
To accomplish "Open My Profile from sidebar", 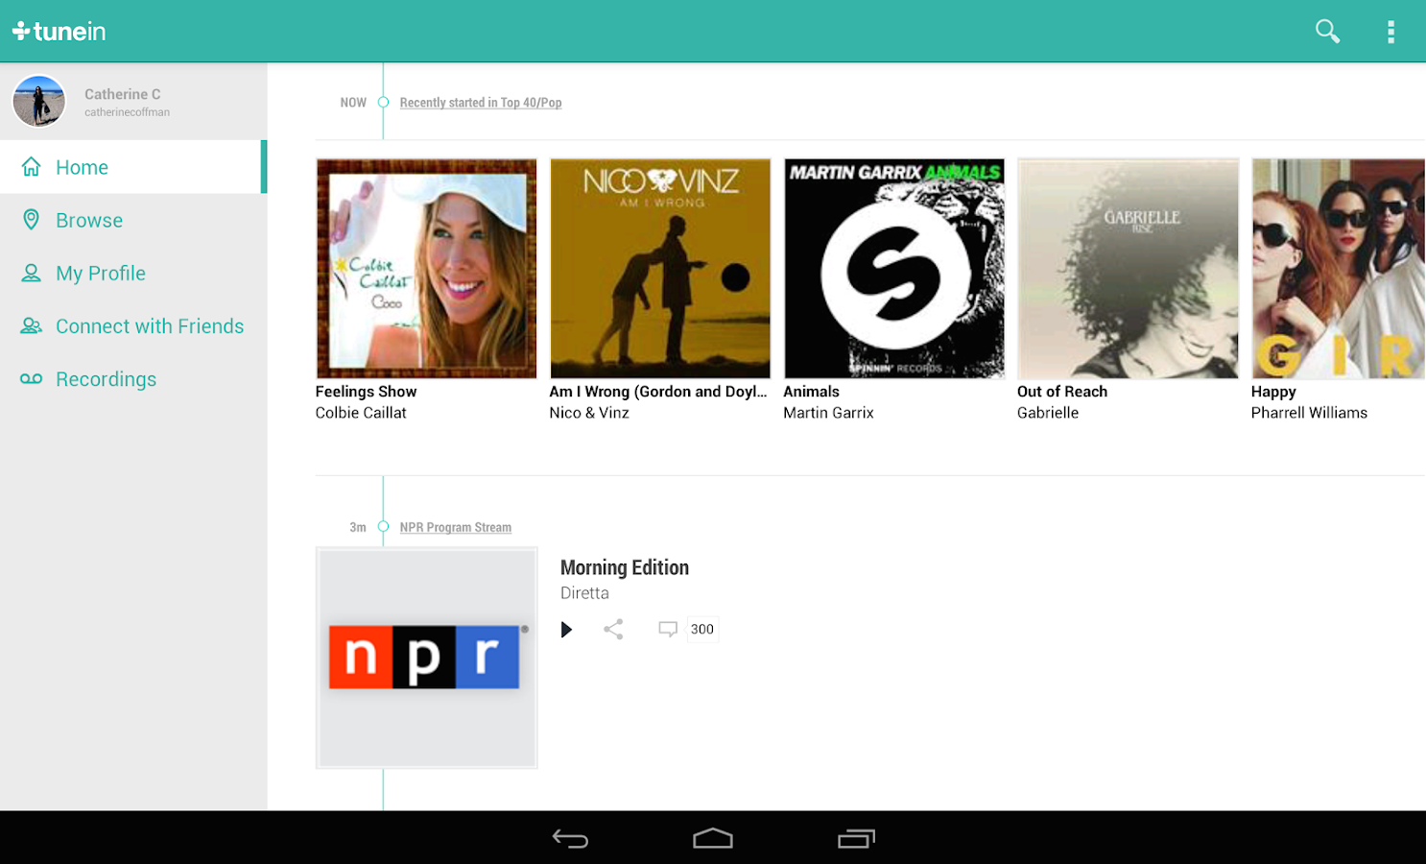I will 133,273.
